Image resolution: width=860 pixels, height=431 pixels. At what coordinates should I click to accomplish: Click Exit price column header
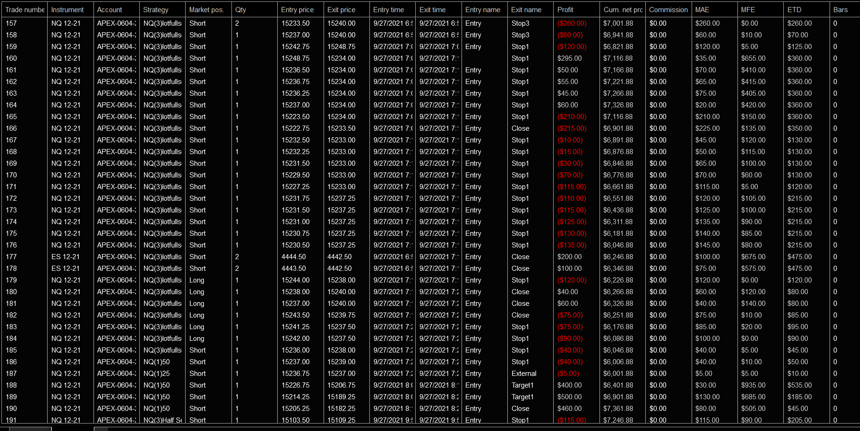(347, 10)
